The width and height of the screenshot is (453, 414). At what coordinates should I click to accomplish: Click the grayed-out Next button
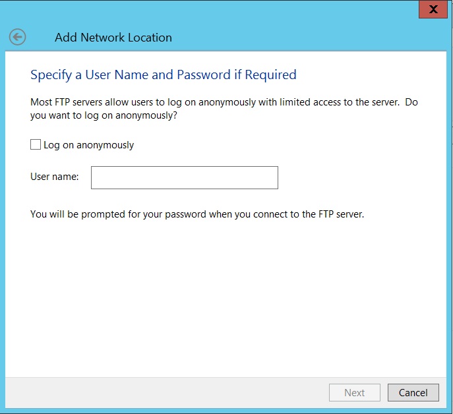(x=355, y=393)
